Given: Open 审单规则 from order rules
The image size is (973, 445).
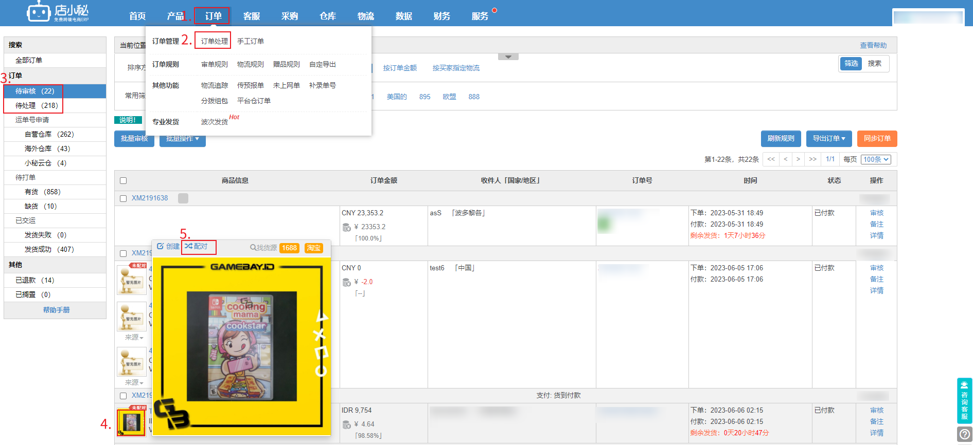Looking at the screenshot, I should (x=214, y=64).
